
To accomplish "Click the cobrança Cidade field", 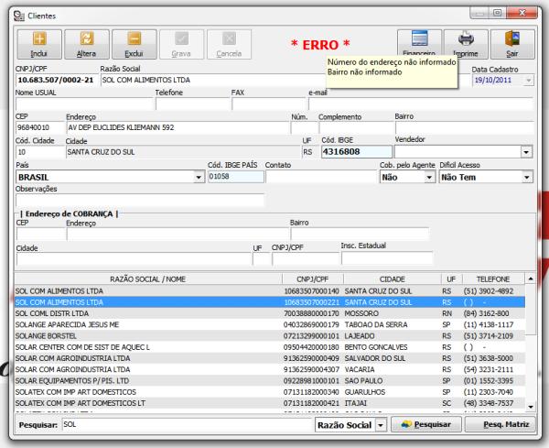I will pyautogui.click(x=134, y=258).
